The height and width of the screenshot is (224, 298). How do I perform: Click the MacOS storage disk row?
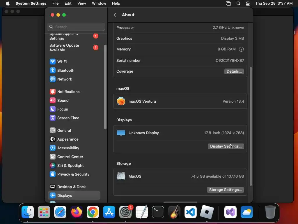180,176
